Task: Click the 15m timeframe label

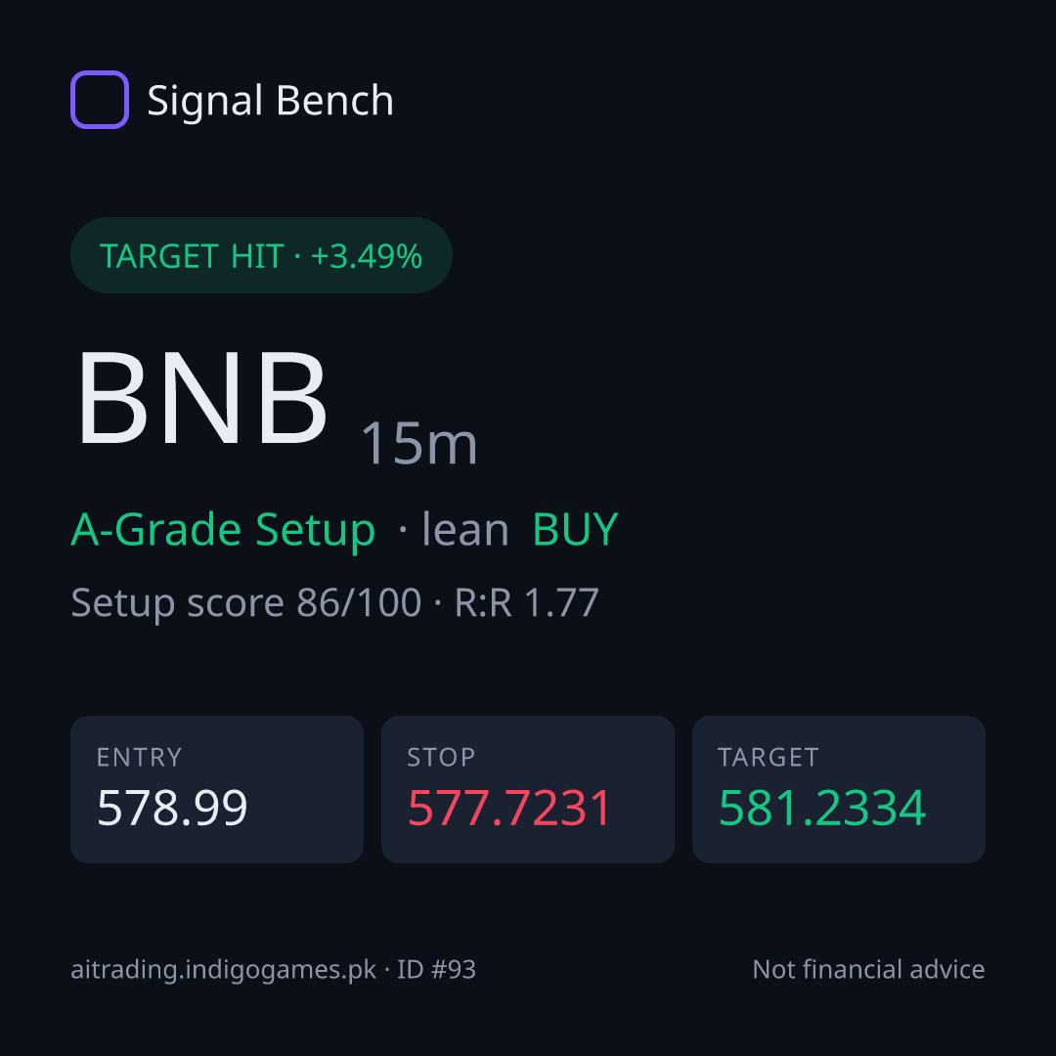Action: (x=418, y=443)
